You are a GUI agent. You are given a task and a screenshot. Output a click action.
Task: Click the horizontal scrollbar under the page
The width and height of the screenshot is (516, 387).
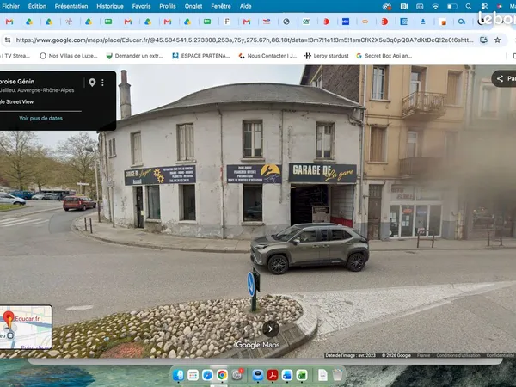tap(265, 361)
